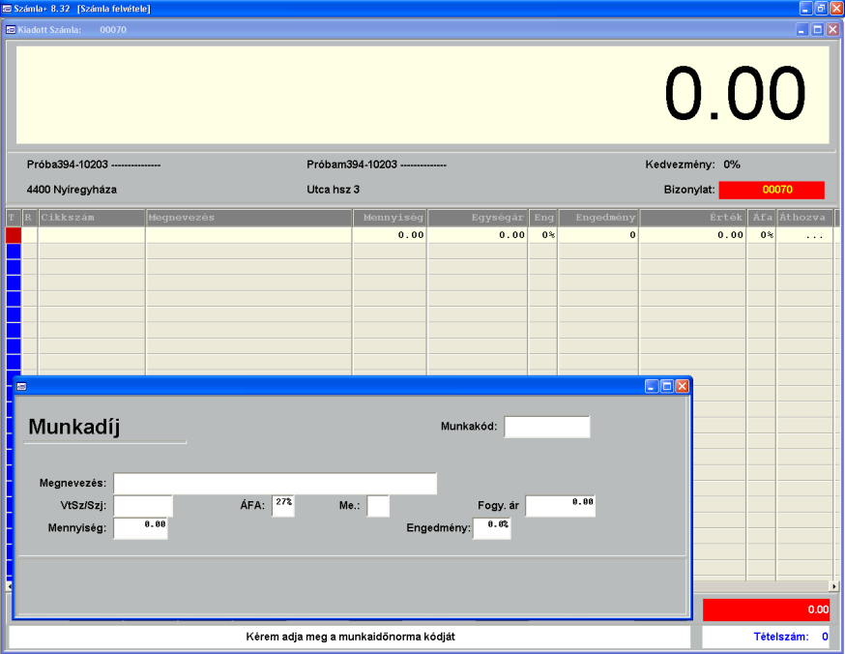The height and width of the screenshot is (654, 845).
Task: Click the ÁFA 27% field
Action: (283, 506)
